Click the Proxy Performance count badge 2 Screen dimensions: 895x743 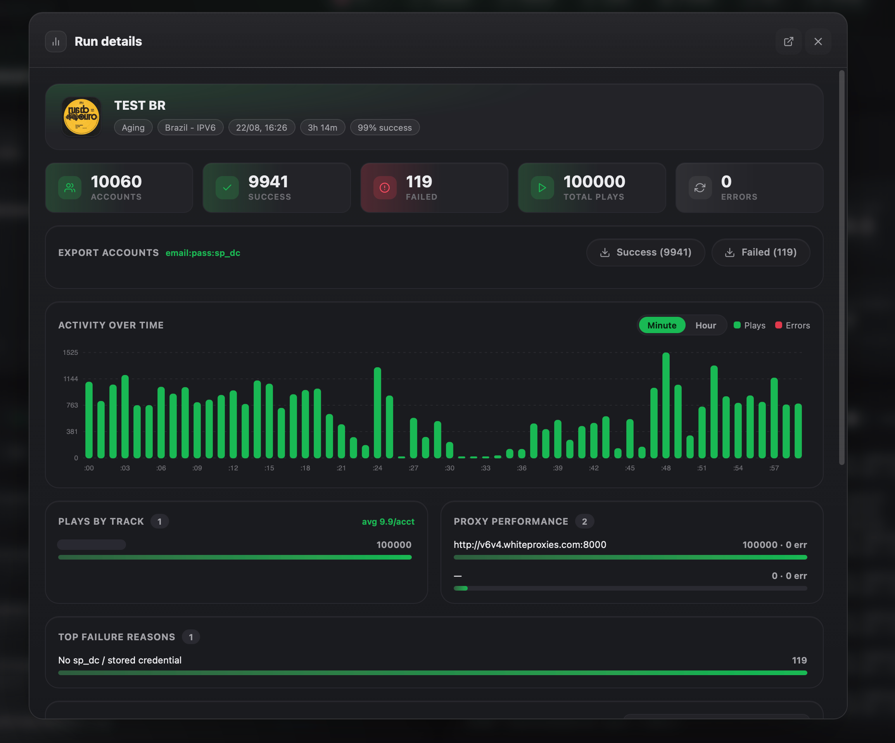(584, 521)
